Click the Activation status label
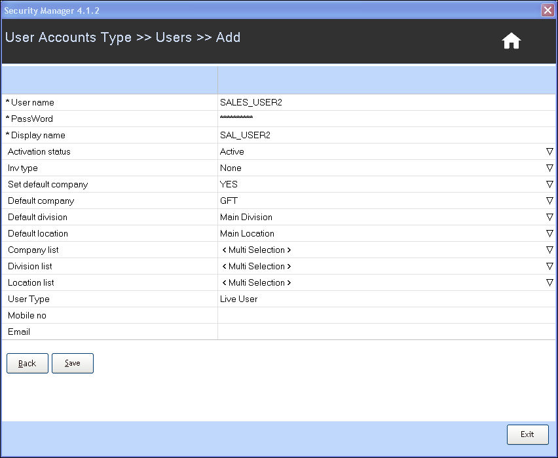Screen dimensions: 558x458 pyautogui.click(x=39, y=152)
